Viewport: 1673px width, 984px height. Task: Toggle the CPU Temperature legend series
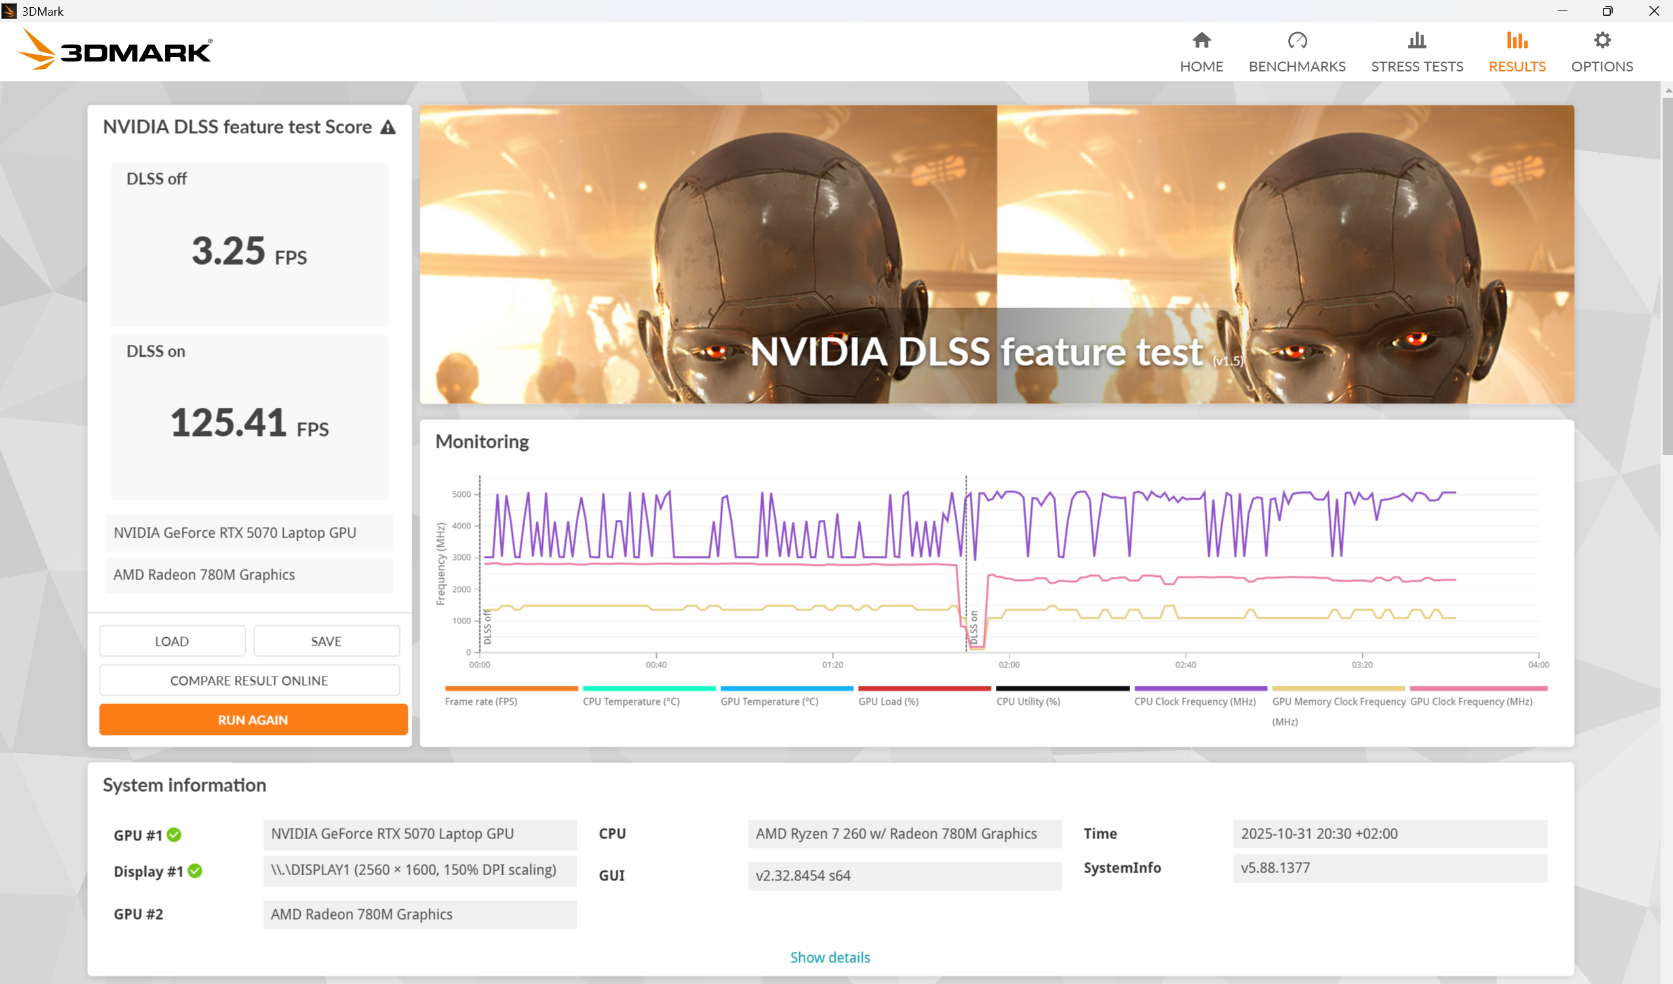point(631,701)
